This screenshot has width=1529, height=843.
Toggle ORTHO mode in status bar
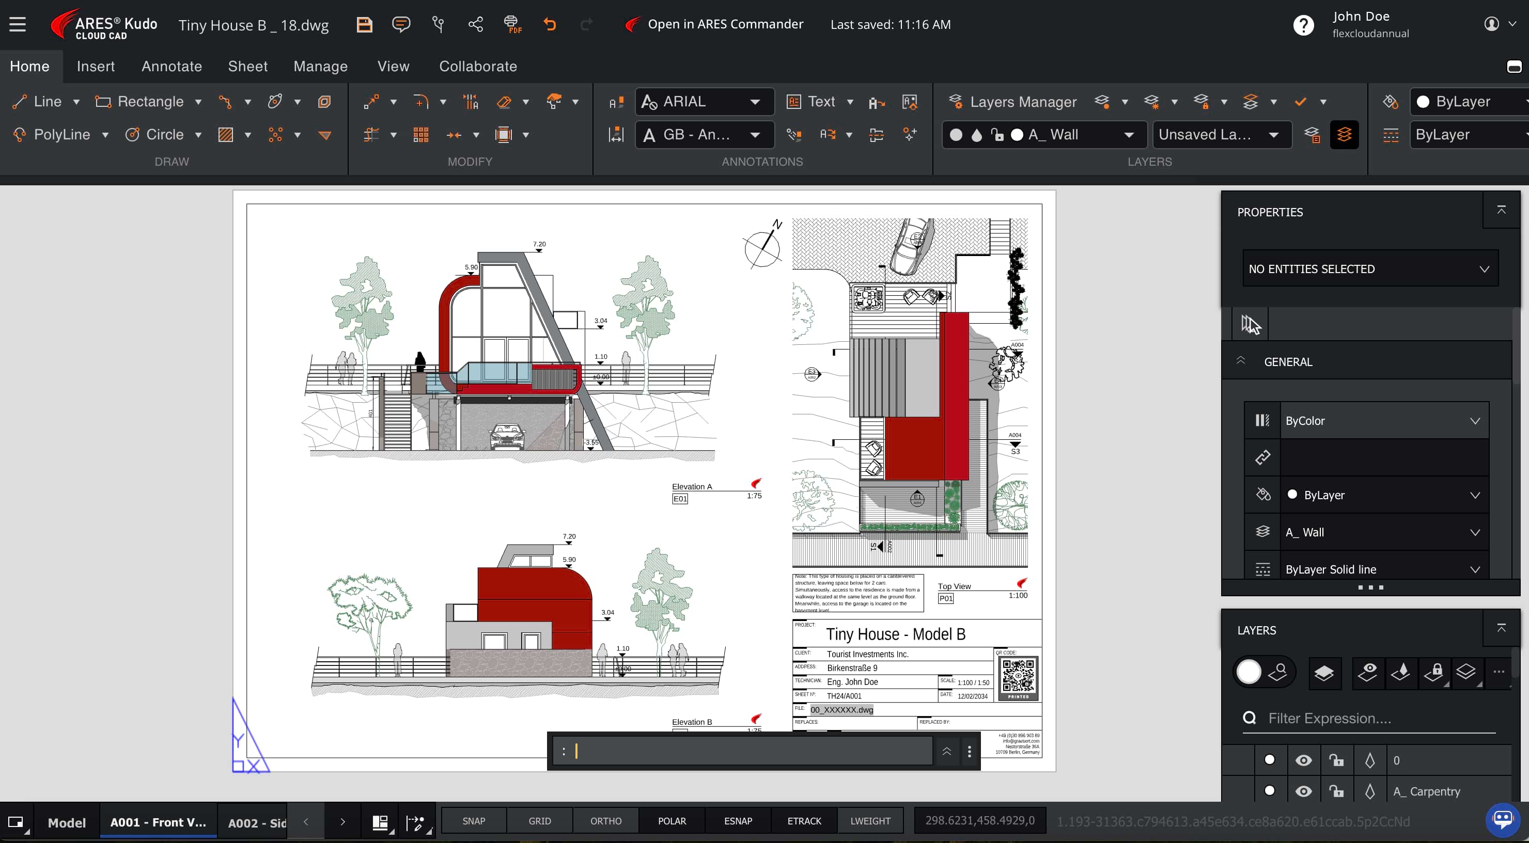click(605, 821)
